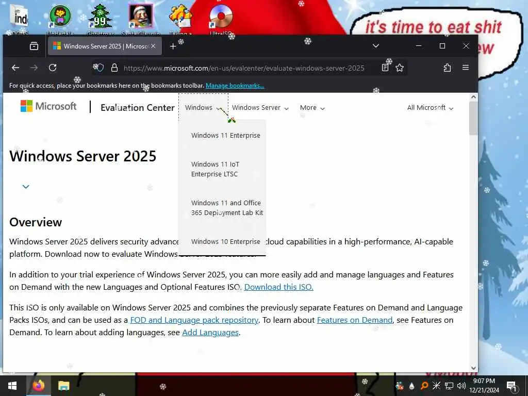528x396 pixels.
Task: Open the FOD and Language pack repository link
Action: (x=194, y=320)
